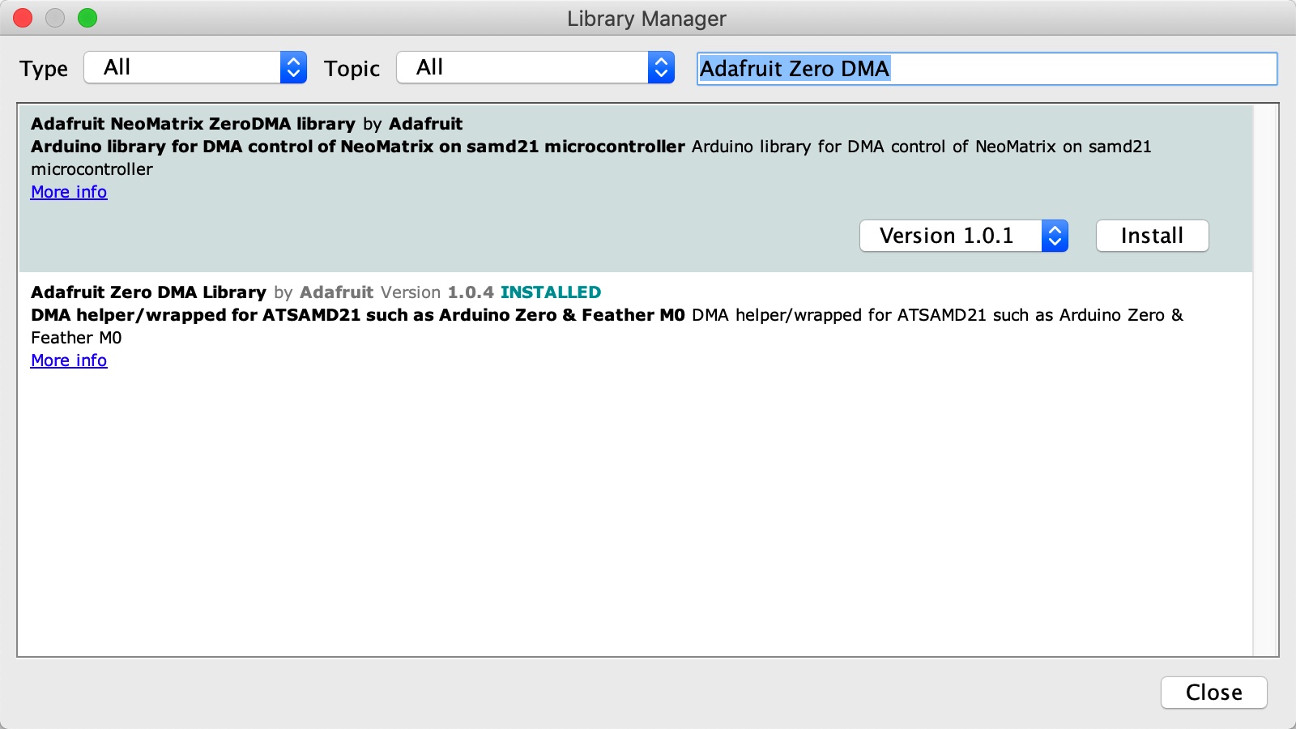Screen dimensions: 1296x729
Task: Click the INSTALLED status label
Action: point(551,292)
